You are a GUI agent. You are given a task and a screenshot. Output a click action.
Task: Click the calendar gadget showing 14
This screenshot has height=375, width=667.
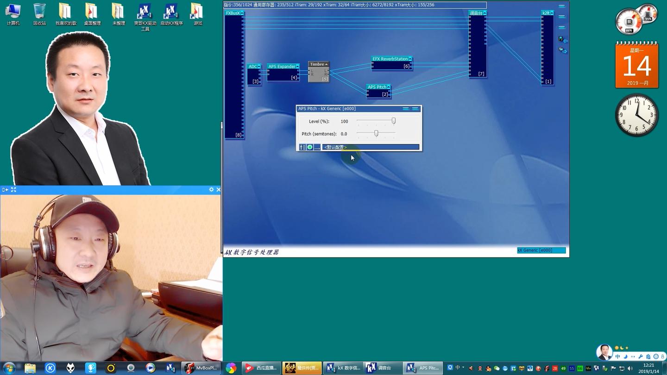[637, 64]
